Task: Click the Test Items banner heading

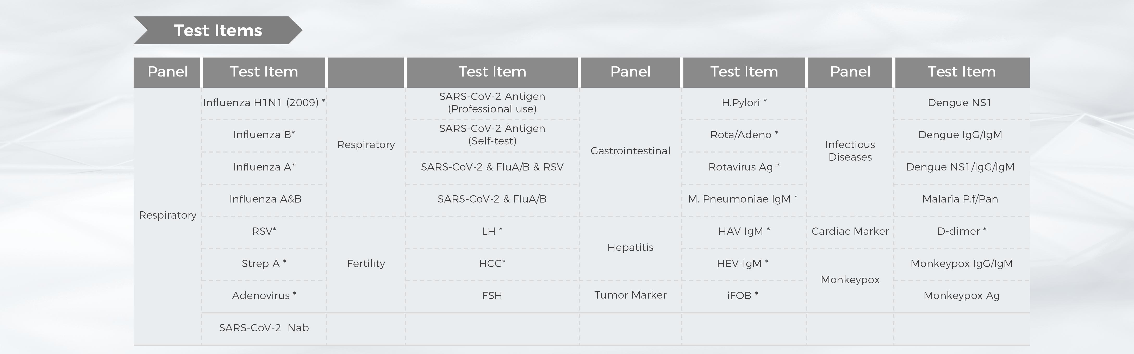Action: pos(218,30)
